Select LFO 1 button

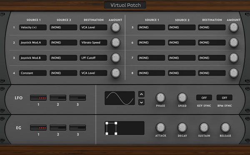point(38,98)
